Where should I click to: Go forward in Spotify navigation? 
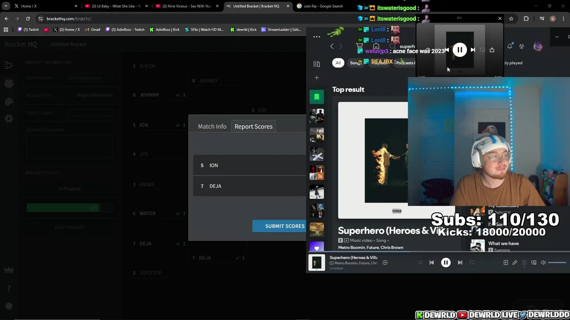click(x=341, y=46)
